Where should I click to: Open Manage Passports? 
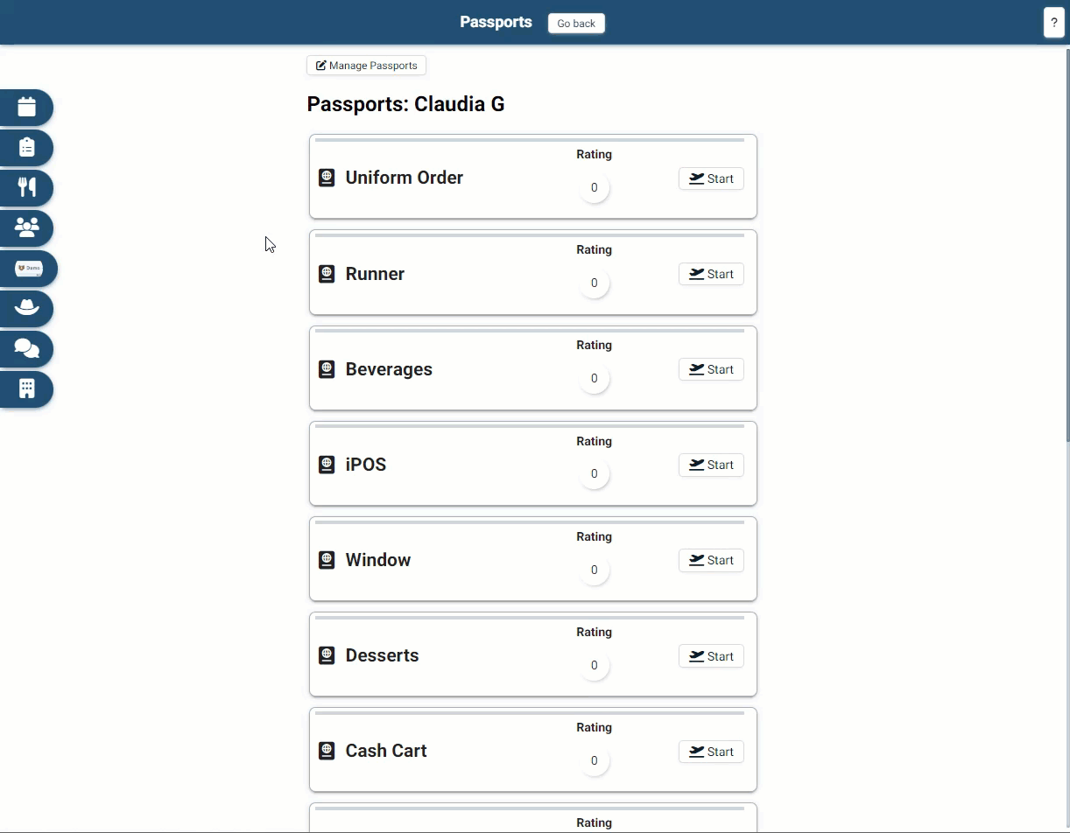[366, 66]
